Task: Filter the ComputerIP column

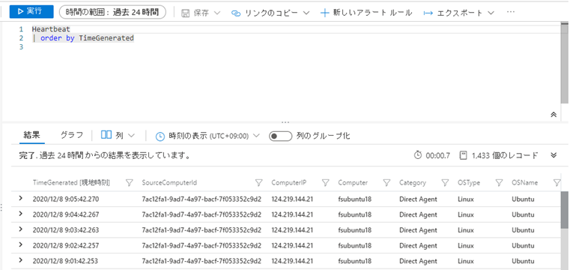Action: [x=325, y=182]
